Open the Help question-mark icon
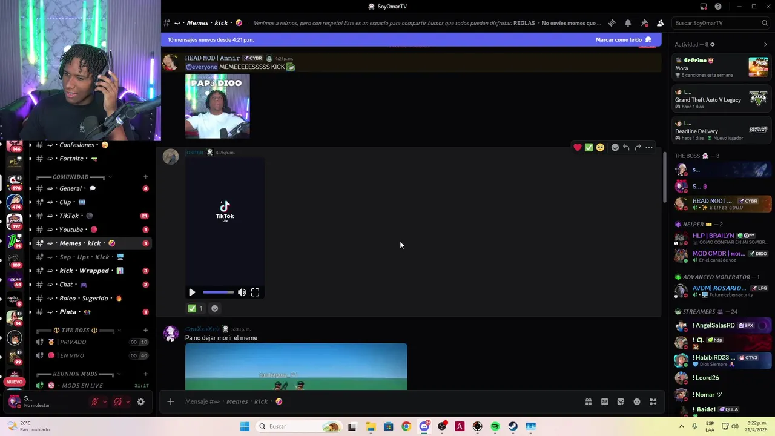The height and width of the screenshot is (436, 775). tap(718, 7)
